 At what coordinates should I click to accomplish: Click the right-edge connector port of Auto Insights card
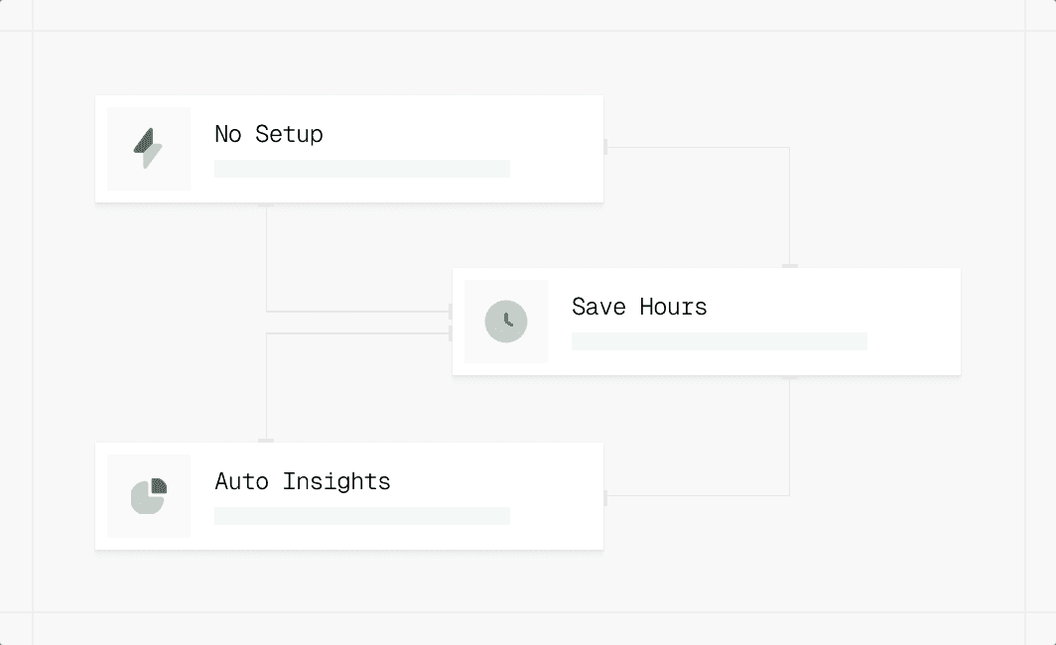pyautogui.click(x=604, y=496)
